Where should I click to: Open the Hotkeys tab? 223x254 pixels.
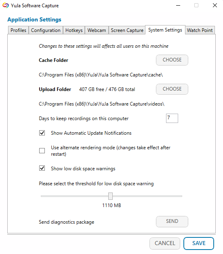tap(74, 30)
